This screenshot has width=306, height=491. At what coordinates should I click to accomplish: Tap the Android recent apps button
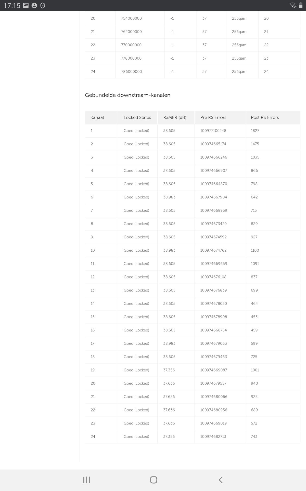point(86,480)
